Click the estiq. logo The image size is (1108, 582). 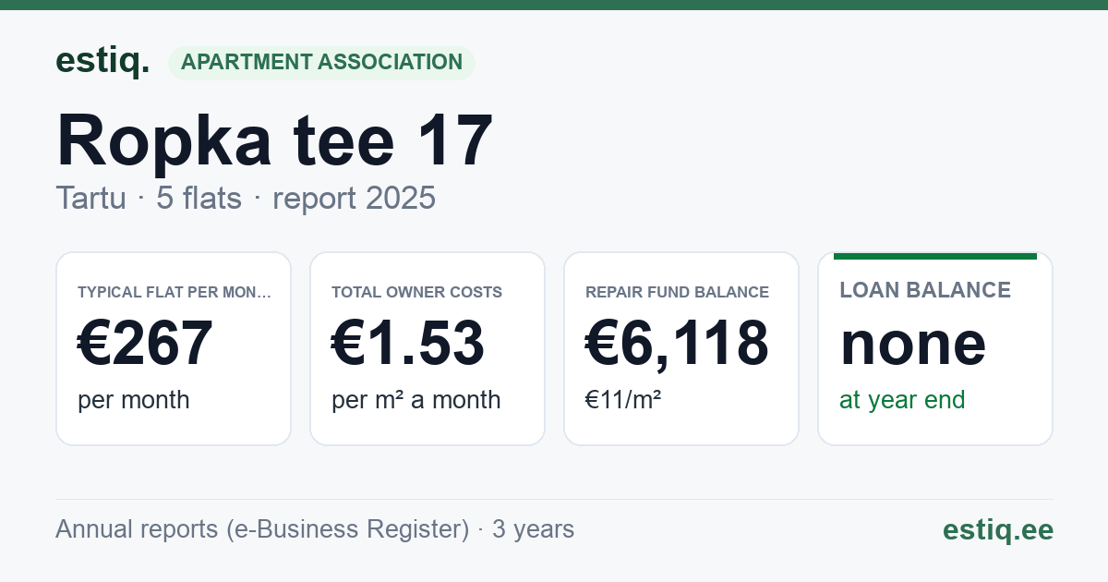click(102, 61)
